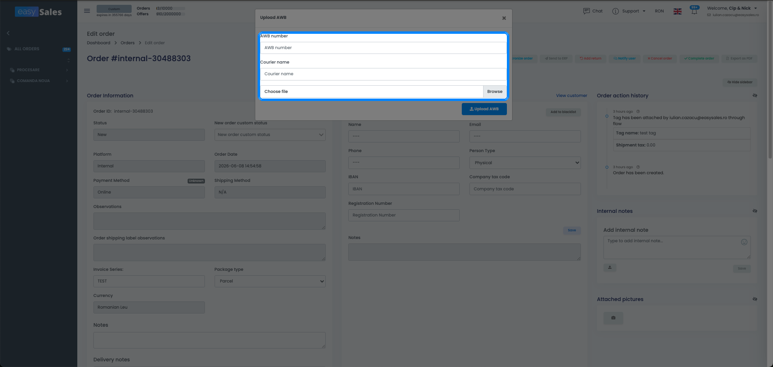Image resolution: width=773 pixels, height=367 pixels.
Task: Open the emoji picker in internal note
Action: 744,242
